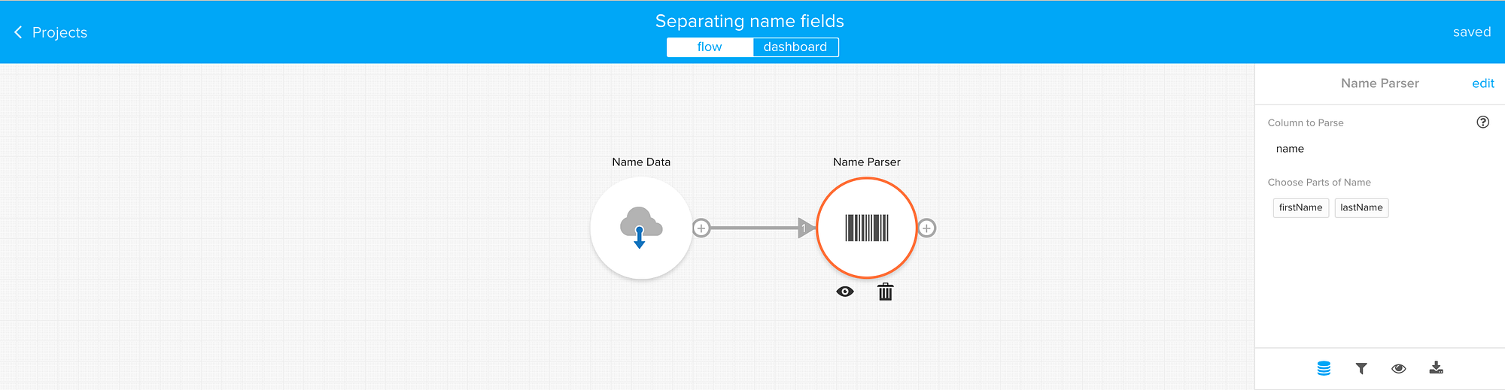The height and width of the screenshot is (390, 1505).
Task: Open the Column to Parse name dropdown
Action: coord(1377,149)
